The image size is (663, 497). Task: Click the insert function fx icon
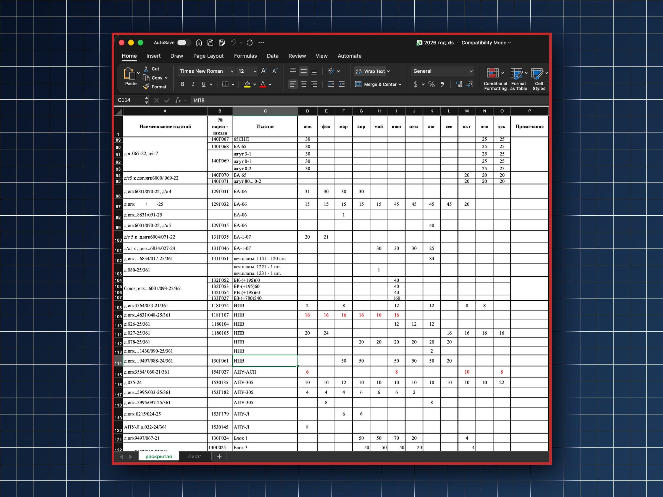point(178,100)
